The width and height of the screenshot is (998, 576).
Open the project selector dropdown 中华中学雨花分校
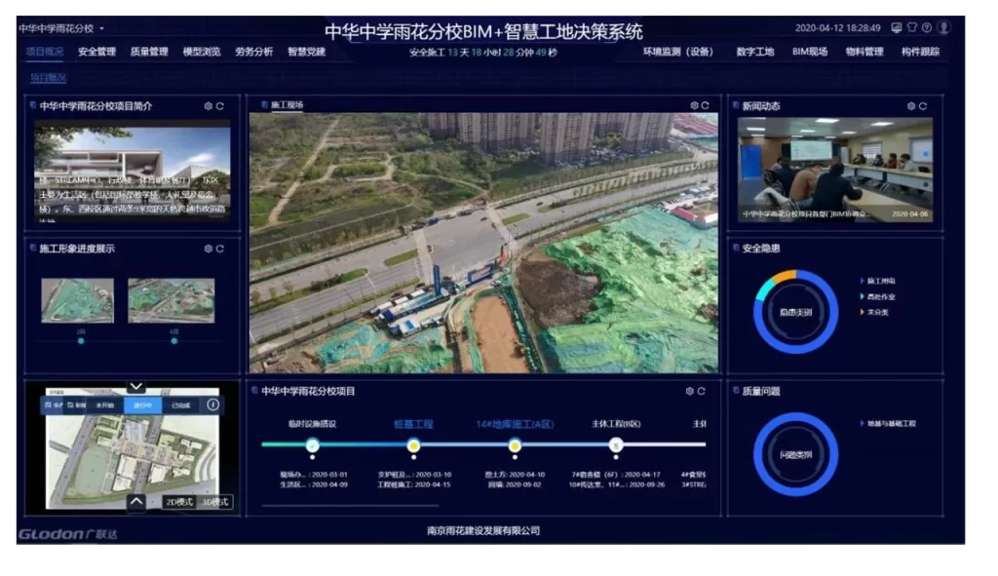tap(61, 28)
